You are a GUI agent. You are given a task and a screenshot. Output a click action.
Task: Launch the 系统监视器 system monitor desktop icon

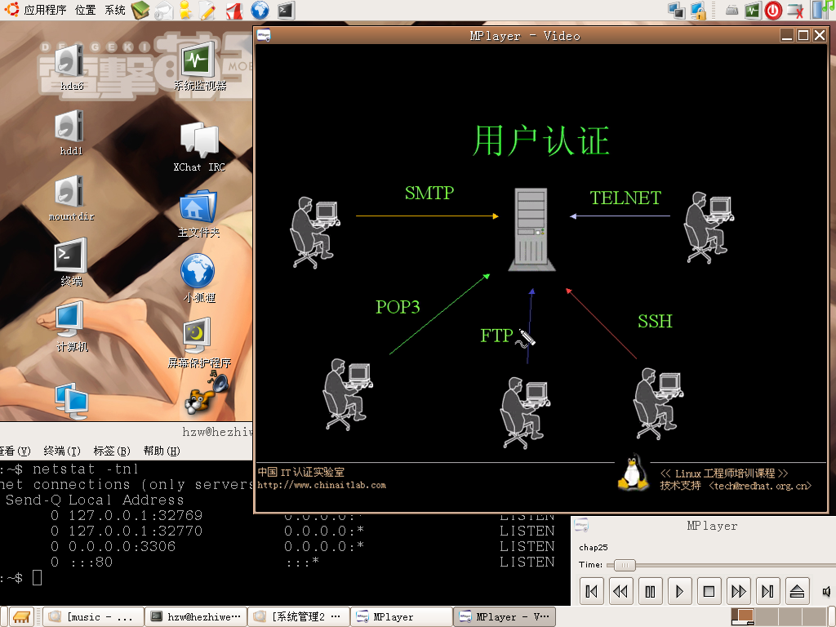coord(199,66)
